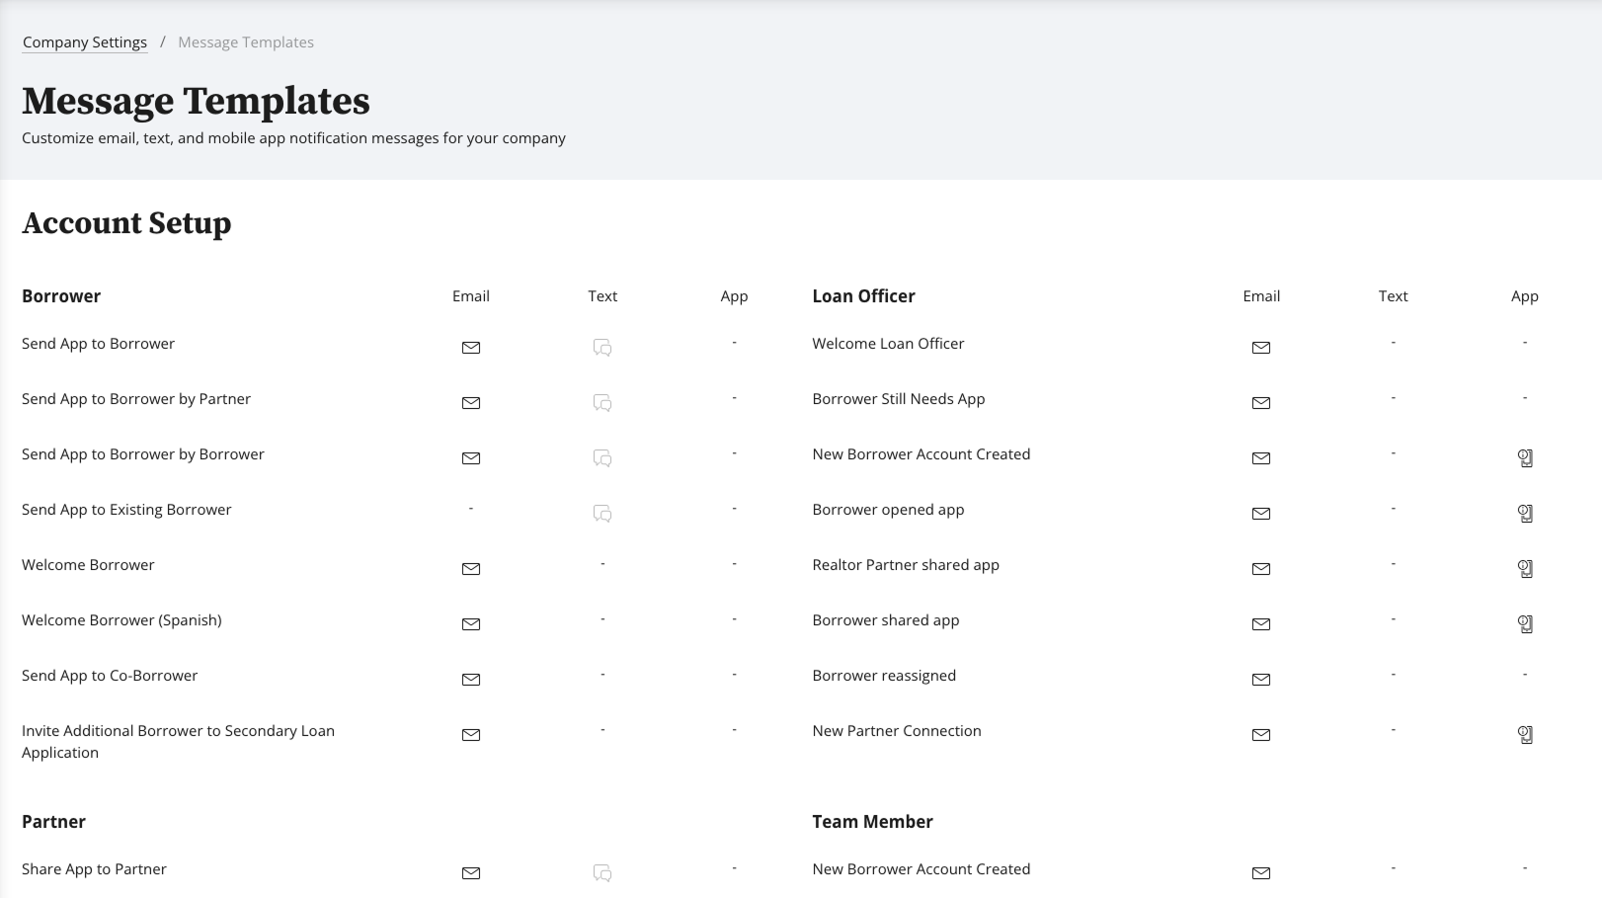Viewport: 1602px width, 898px height.
Task: Open the app notification icon for Borrower opened app
Action: coord(1525,514)
